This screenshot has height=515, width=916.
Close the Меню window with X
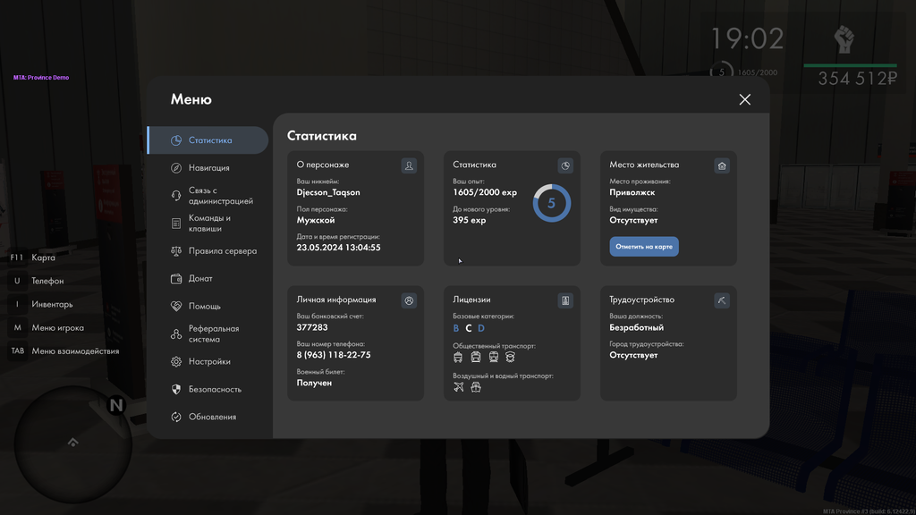click(x=745, y=100)
